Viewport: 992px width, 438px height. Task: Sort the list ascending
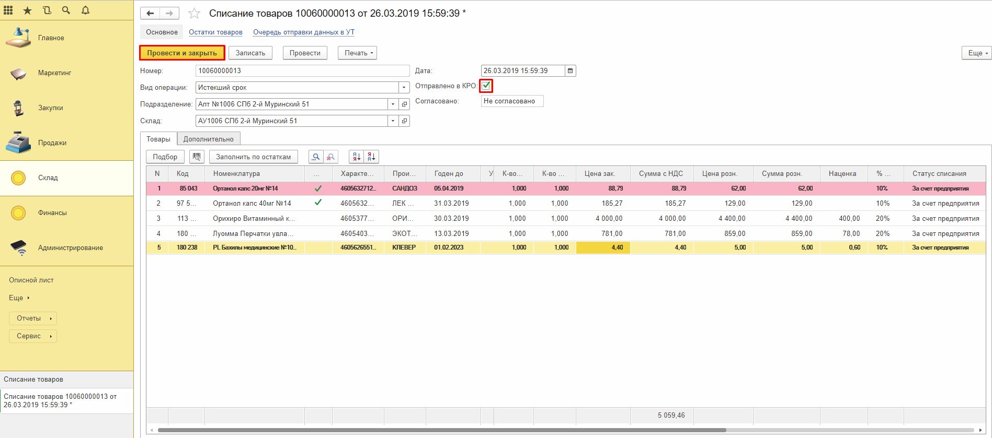[x=357, y=157]
